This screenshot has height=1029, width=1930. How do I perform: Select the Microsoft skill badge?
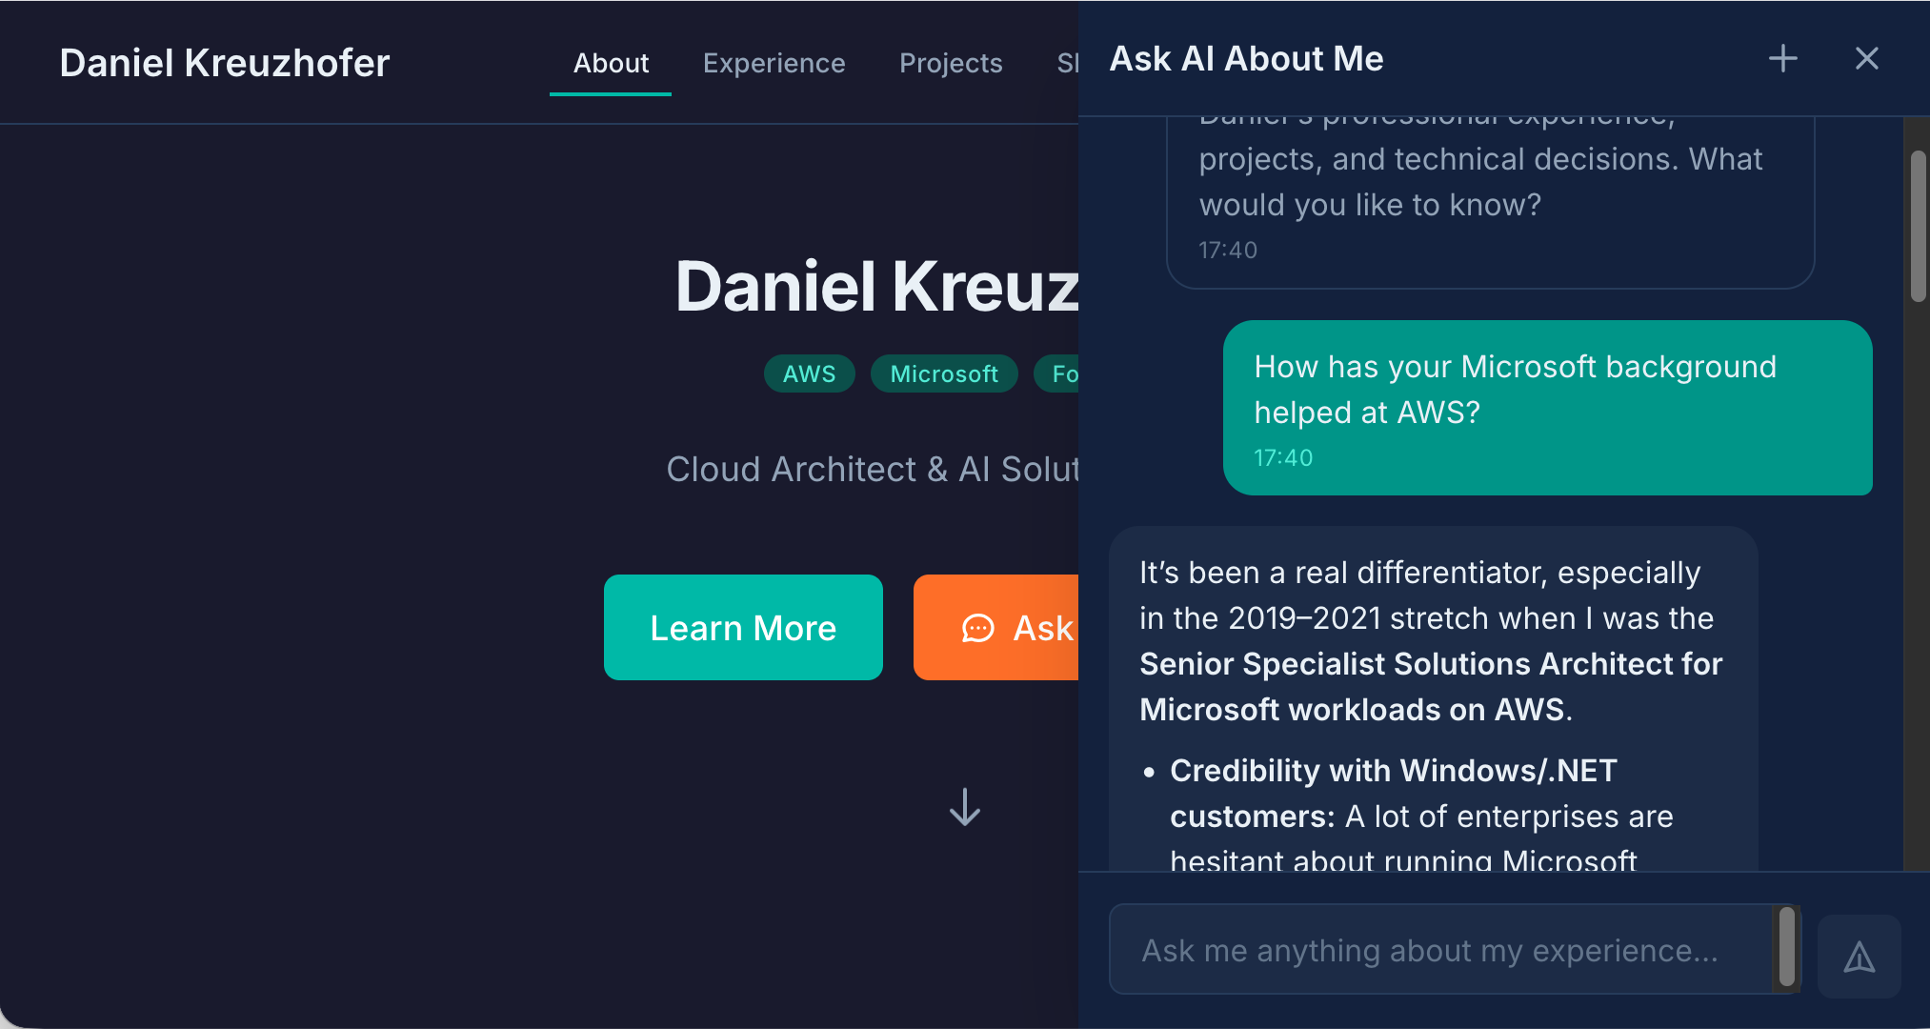[x=944, y=373]
